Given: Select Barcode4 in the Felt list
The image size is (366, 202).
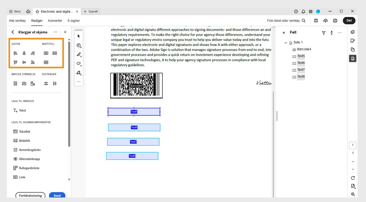Looking at the screenshot, I should (x=304, y=49).
